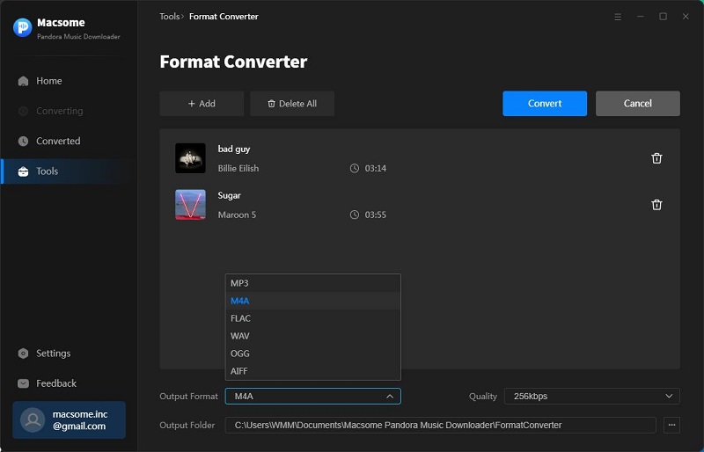The image size is (704, 452).
Task: Click the Converted clock icon in sidebar
Action: pyautogui.click(x=24, y=141)
